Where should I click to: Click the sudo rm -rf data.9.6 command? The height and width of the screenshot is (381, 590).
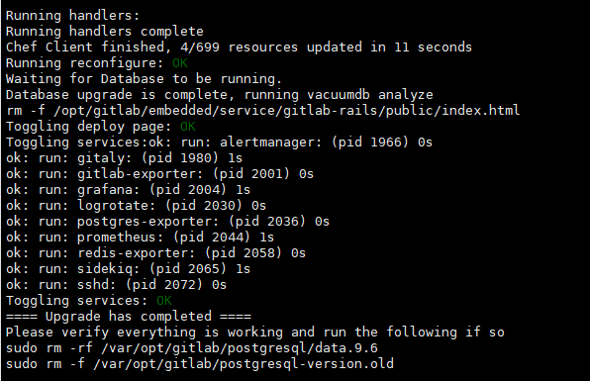192,348
